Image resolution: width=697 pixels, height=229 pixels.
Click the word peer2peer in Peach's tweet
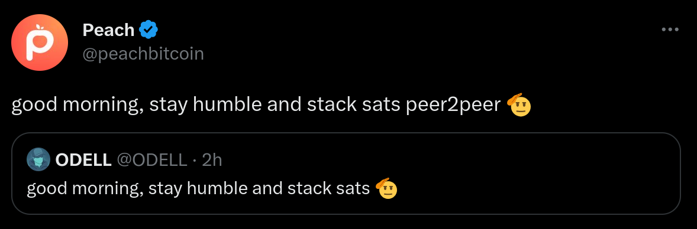pos(453,106)
